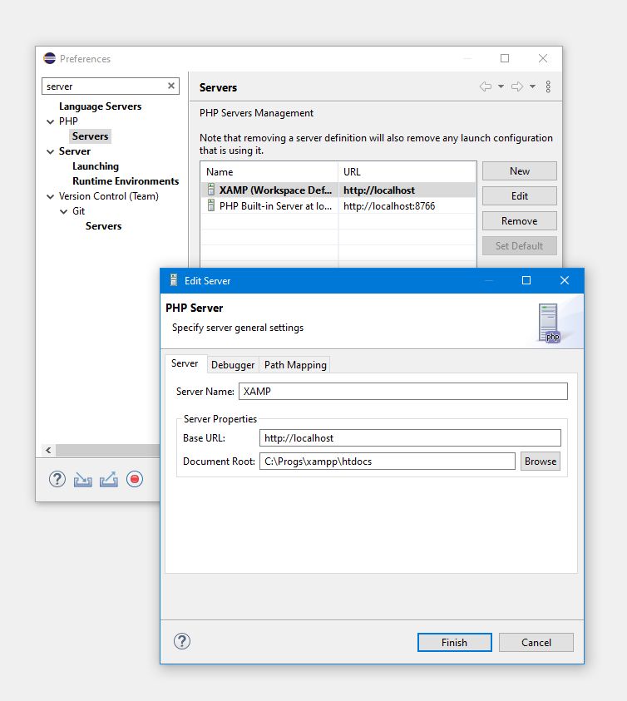Switch to the Server tab
Screen dimensions: 627x701
click(185, 363)
